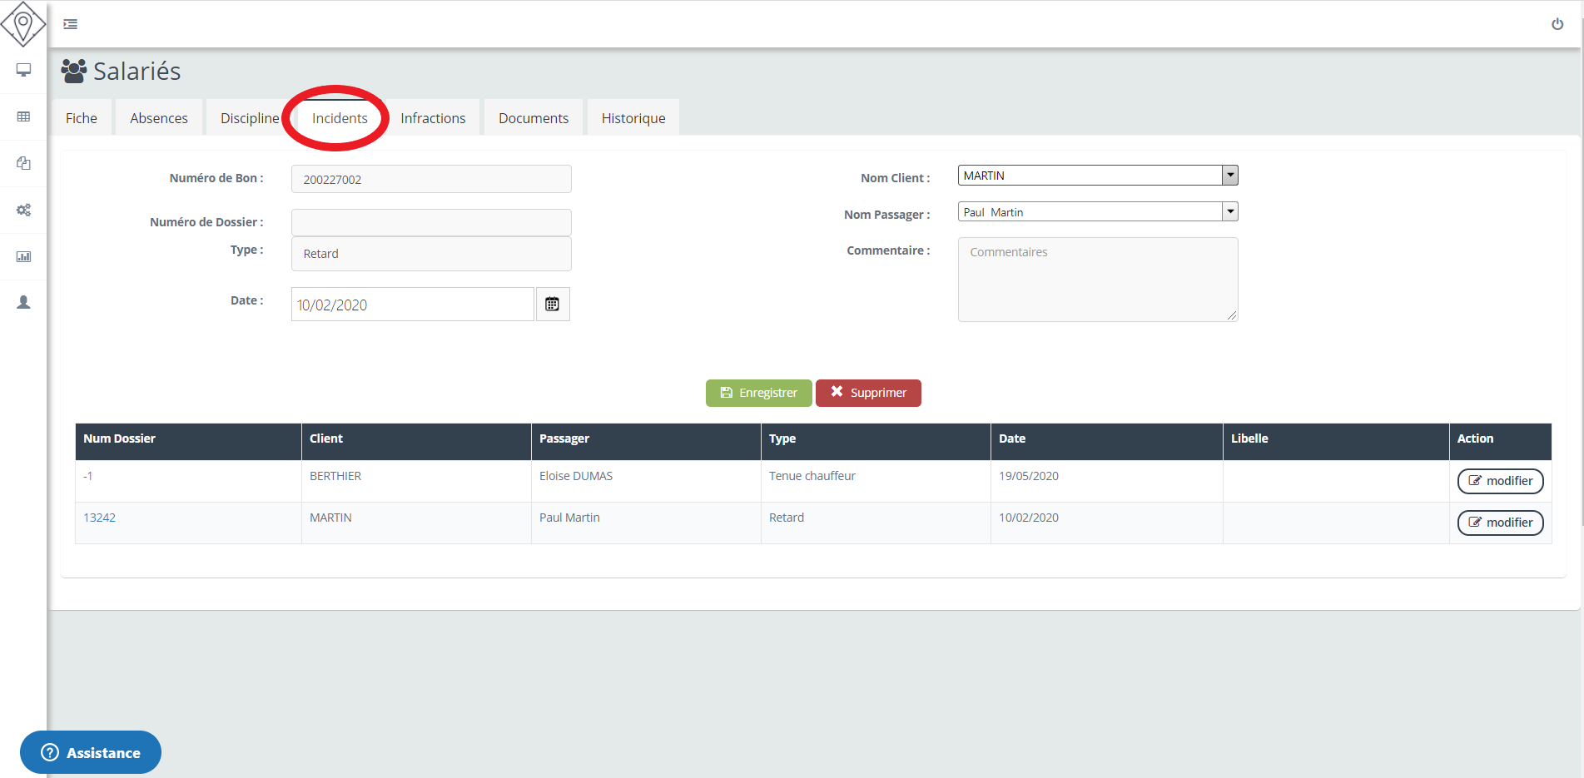This screenshot has width=1584, height=778.
Task: Click the green Enregistrer button
Action: tap(758, 393)
